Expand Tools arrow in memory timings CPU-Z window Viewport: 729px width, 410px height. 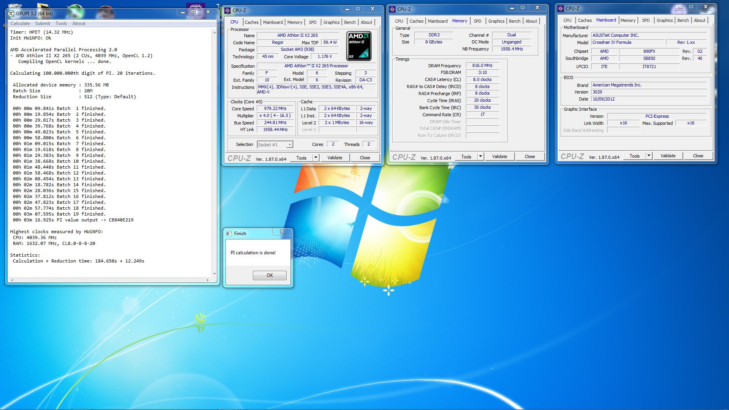pos(480,156)
